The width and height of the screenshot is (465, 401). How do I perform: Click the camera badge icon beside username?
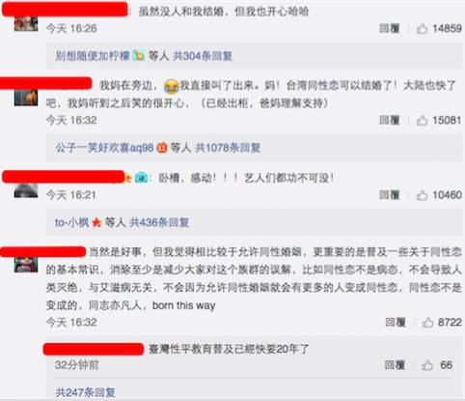tap(141, 178)
